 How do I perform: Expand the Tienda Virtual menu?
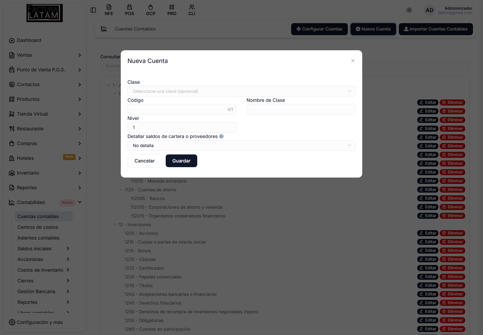(x=45, y=114)
